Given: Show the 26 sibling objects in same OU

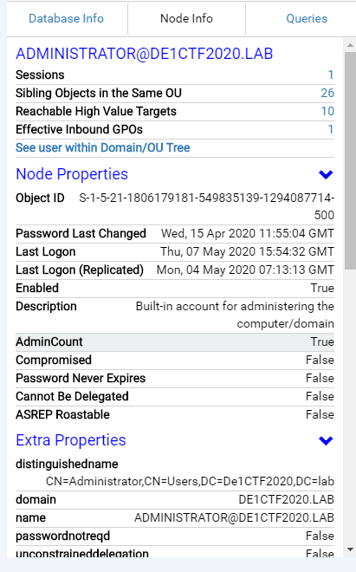Looking at the screenshot, I should tap(327, 93).
